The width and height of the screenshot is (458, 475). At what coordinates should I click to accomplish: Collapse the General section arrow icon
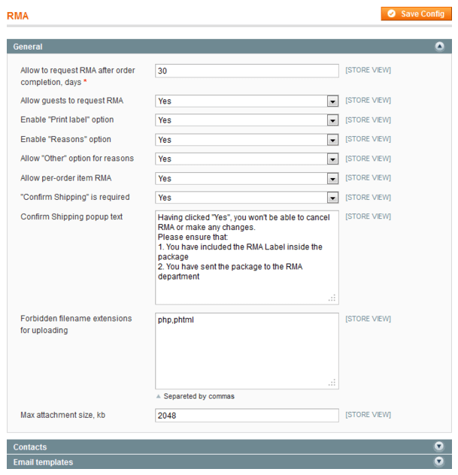(x=439, y=47)
